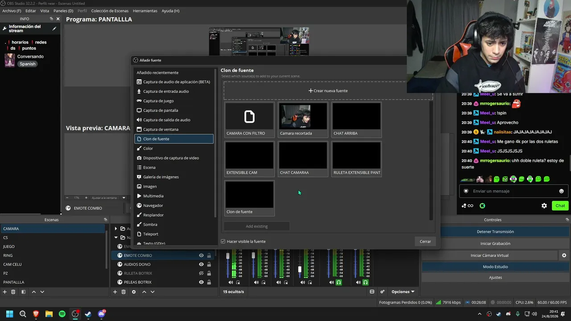Select Captura de ventana source type
Screen dimensions: 571x321
click(174, 129)
